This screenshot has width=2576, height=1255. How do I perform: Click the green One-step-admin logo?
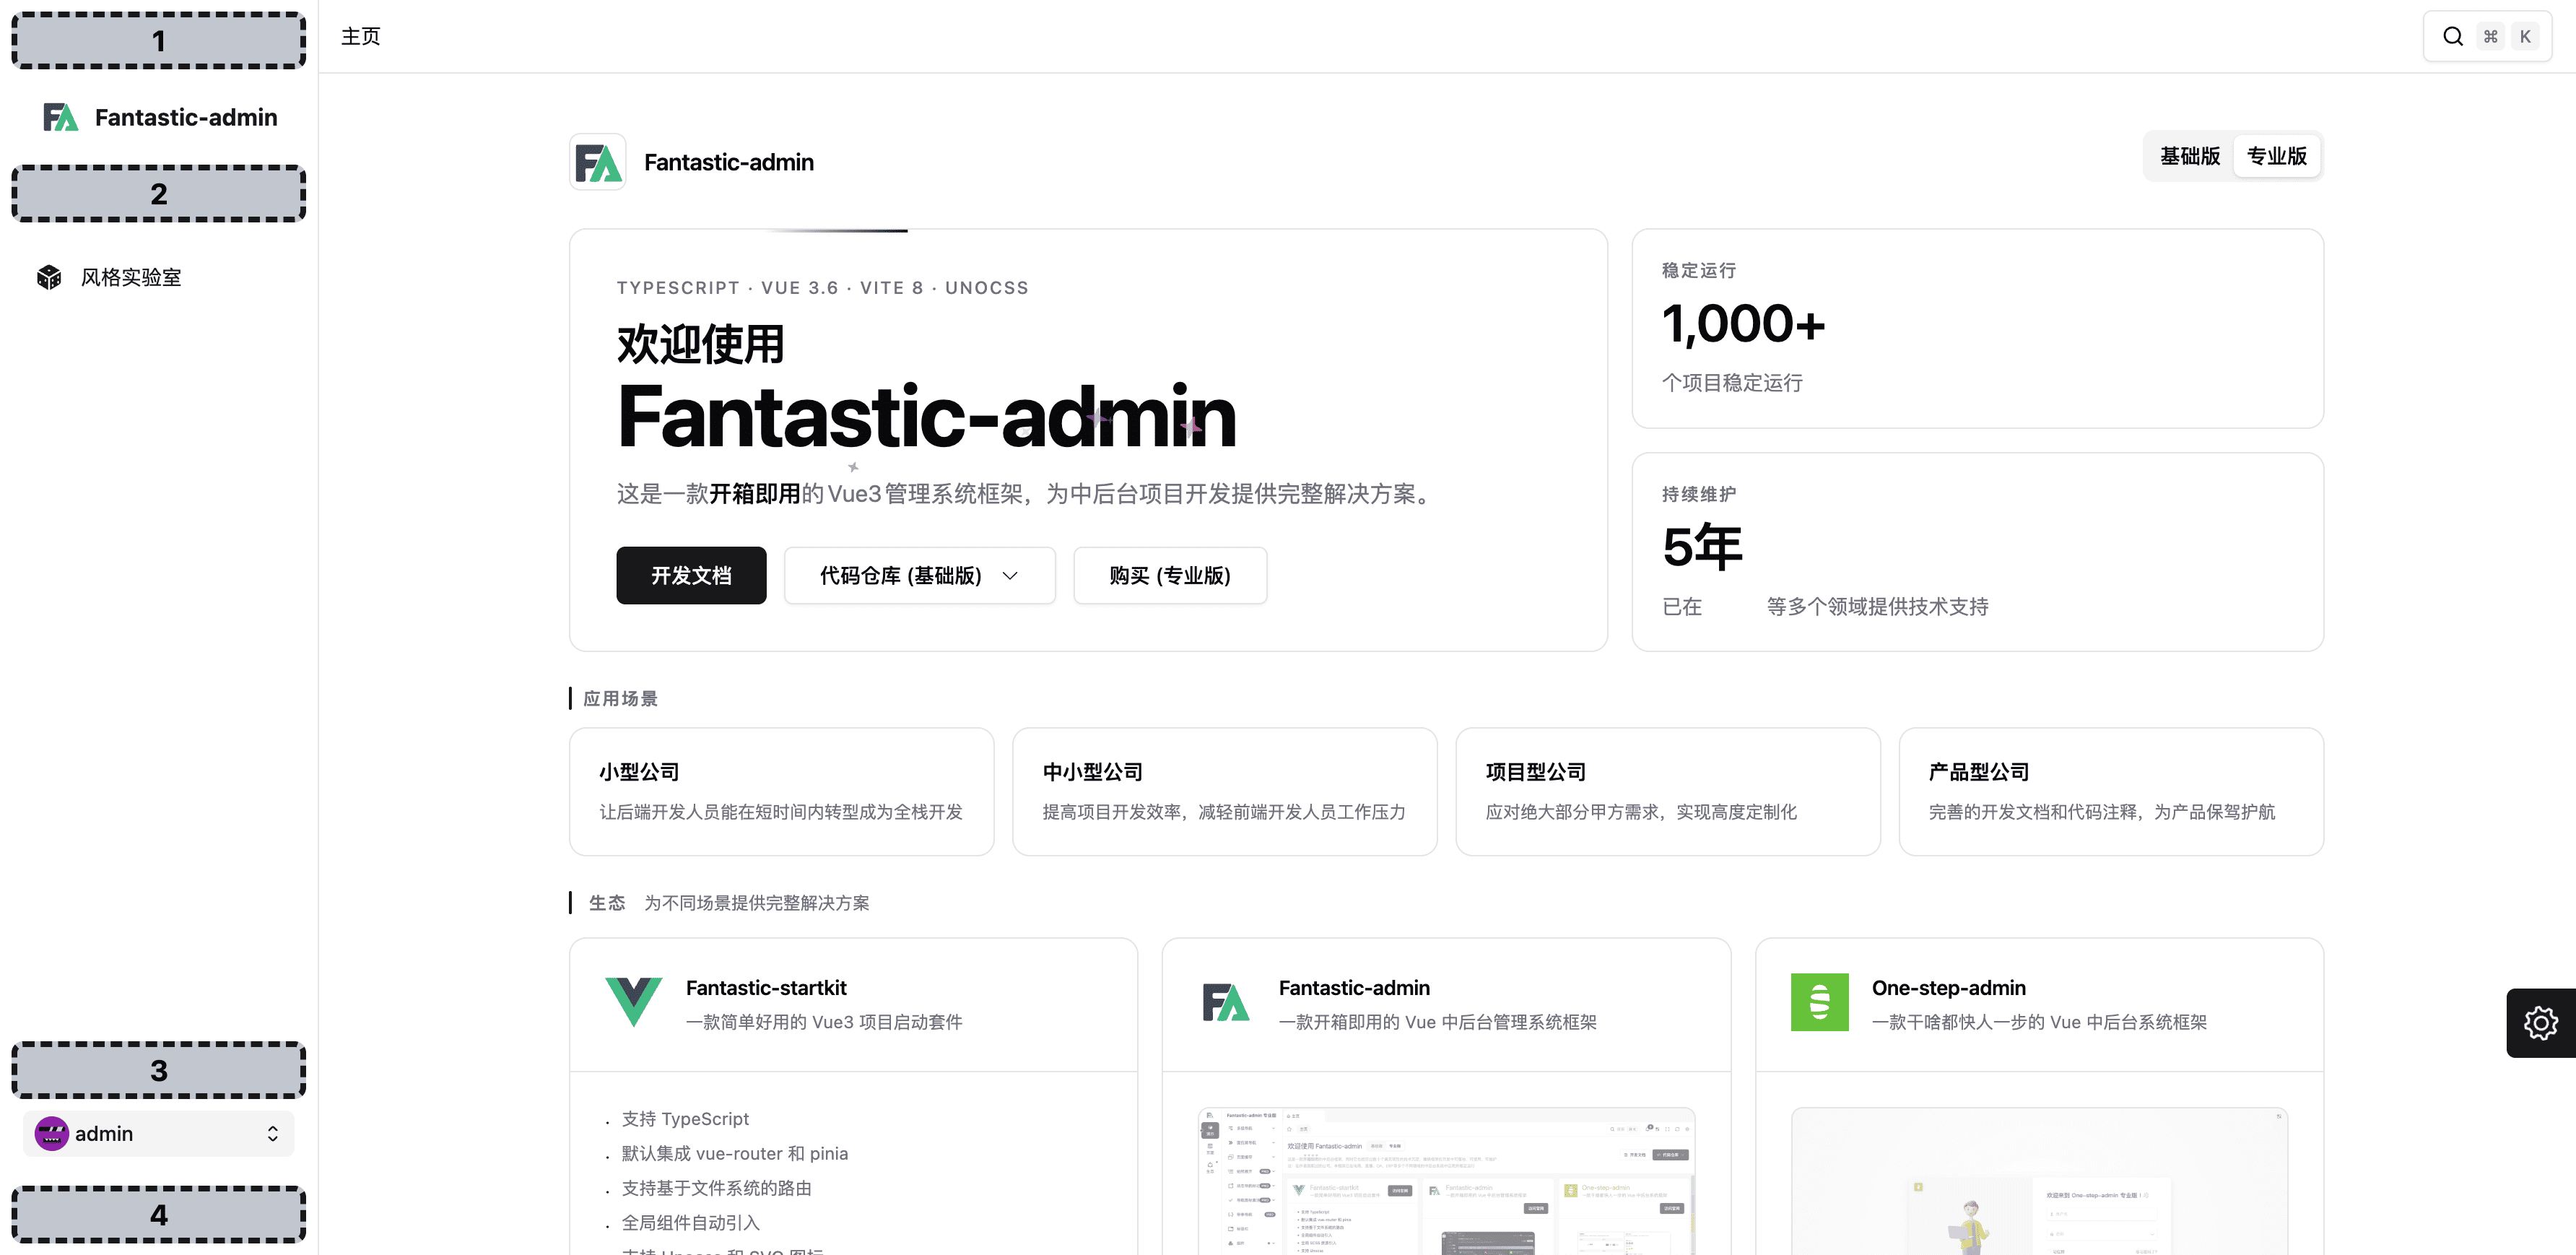(1820, 1002)
